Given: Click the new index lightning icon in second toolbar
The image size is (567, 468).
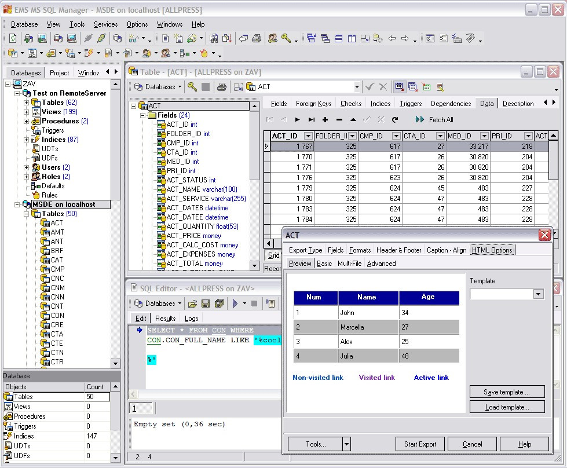Looking at the screenshot, I should (89, 53).
